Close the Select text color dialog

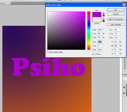click(124, 5)
